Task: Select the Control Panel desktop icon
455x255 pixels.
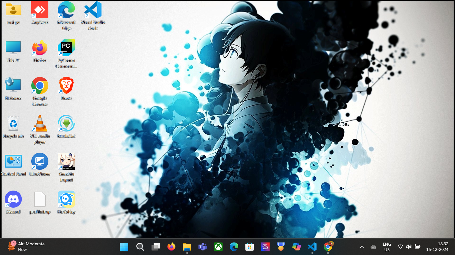Action: click(x=13, y=165)
